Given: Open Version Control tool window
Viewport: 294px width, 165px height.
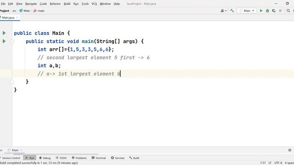Looking at the screenshot, I should pyautogui.click(x=10, y=158).
